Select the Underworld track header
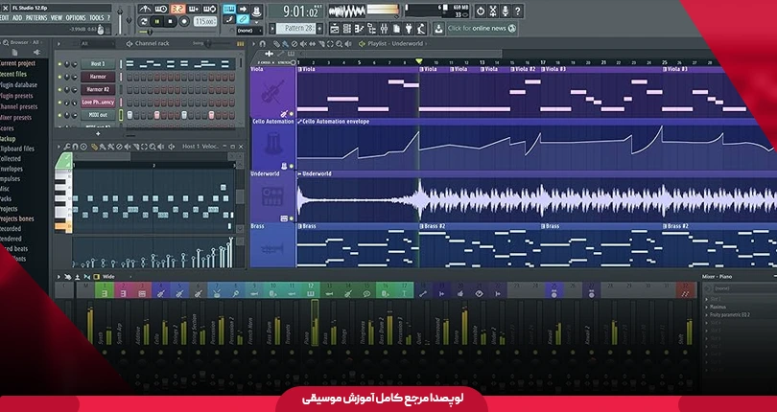 pos(273,196)
